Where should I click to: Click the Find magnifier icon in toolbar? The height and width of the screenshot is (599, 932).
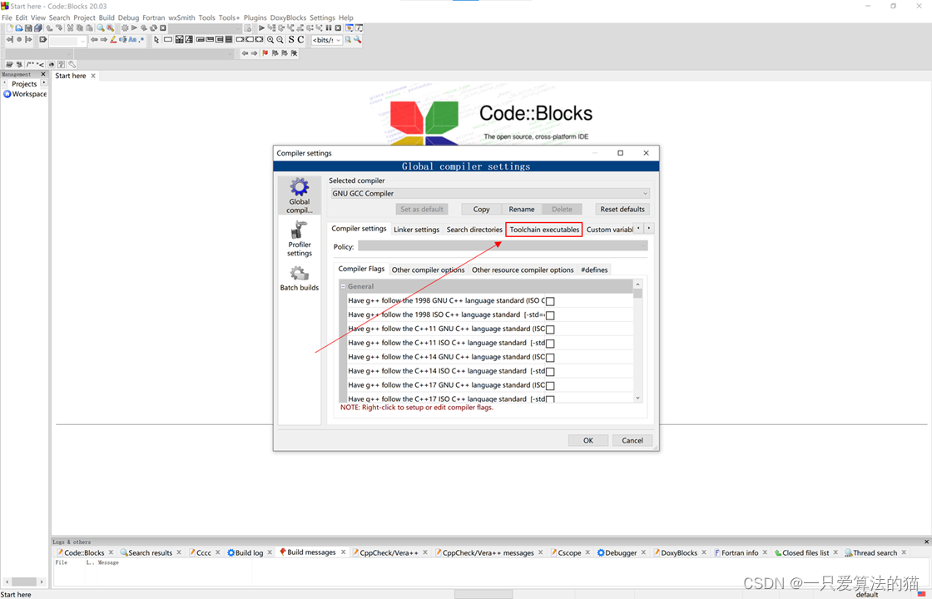coord(101,28)
